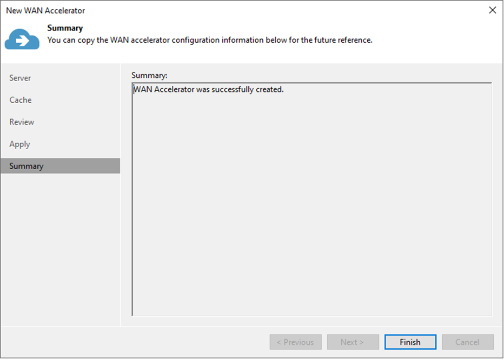Select the Server step in the wizard sidebar
The height and width of the screenshot is (359, 504).
(x=20, y=78)
